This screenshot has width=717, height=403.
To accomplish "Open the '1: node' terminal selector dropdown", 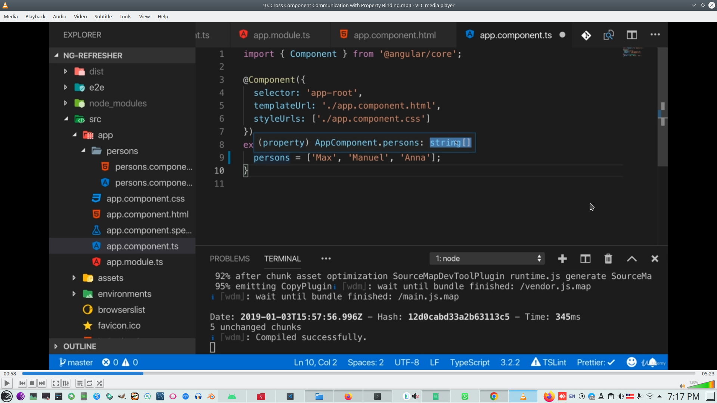I will click(487, 258).
